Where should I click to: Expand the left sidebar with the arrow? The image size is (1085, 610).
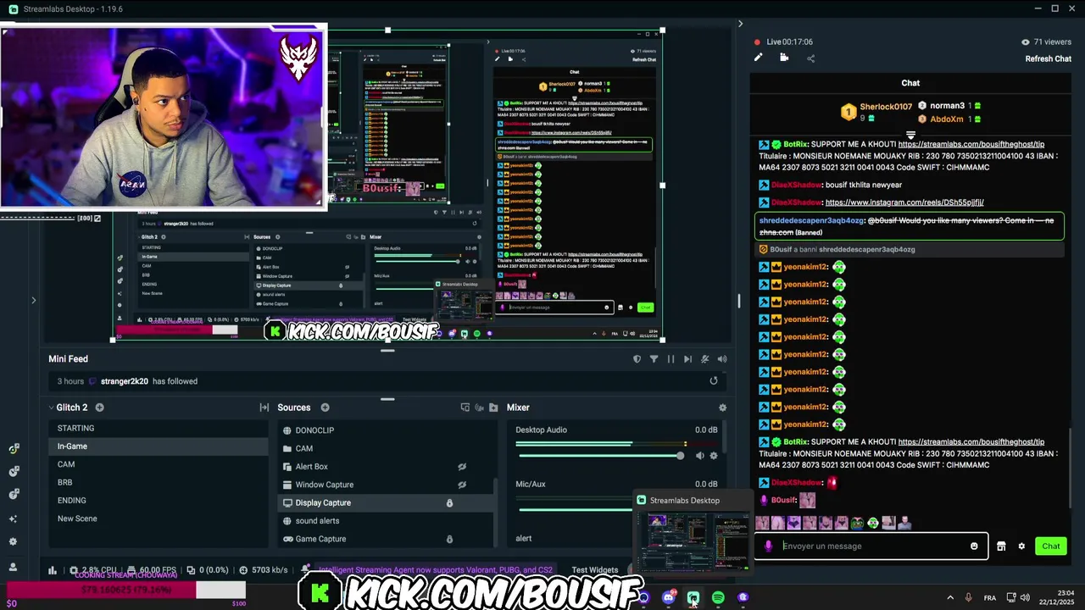point(34,300)
